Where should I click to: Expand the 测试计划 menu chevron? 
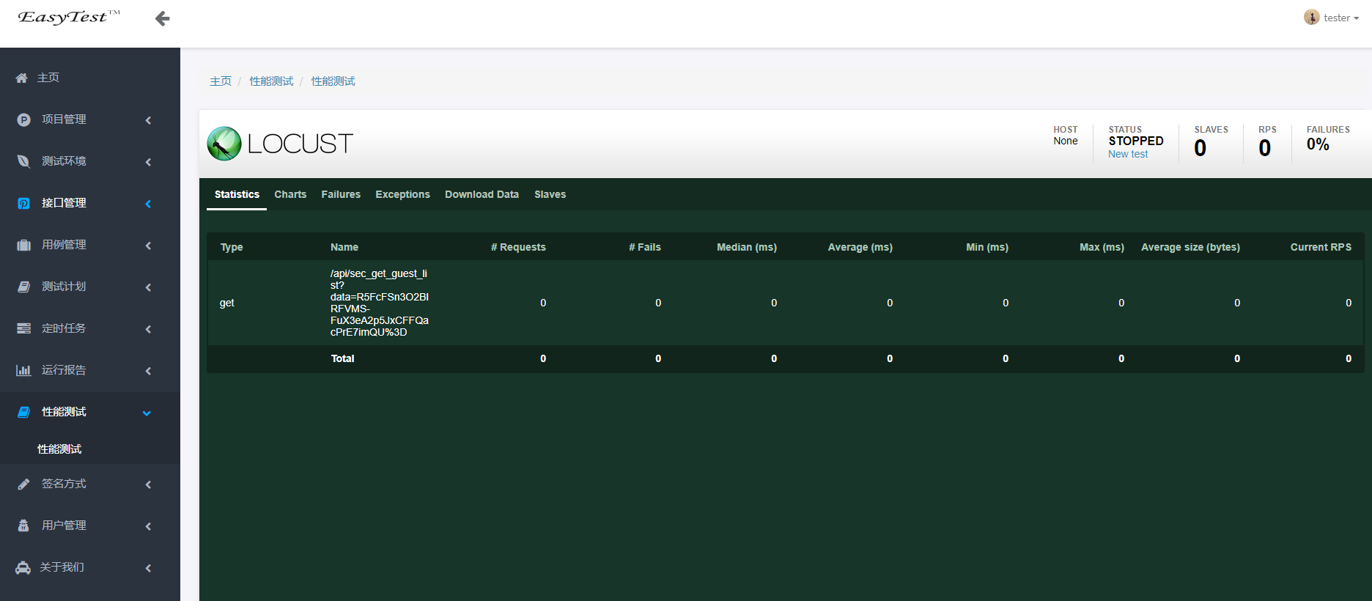coord(148,287)
